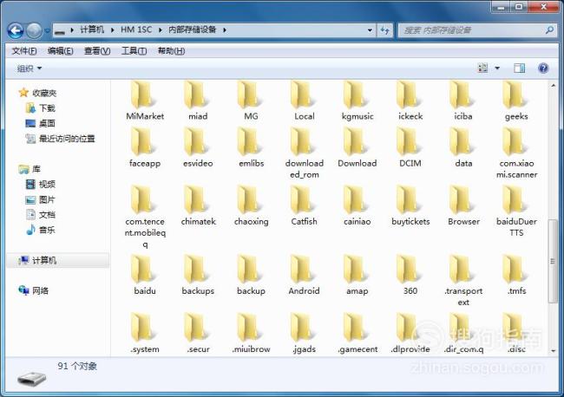
Task: Select the Download folder
Action: [357, 148]
